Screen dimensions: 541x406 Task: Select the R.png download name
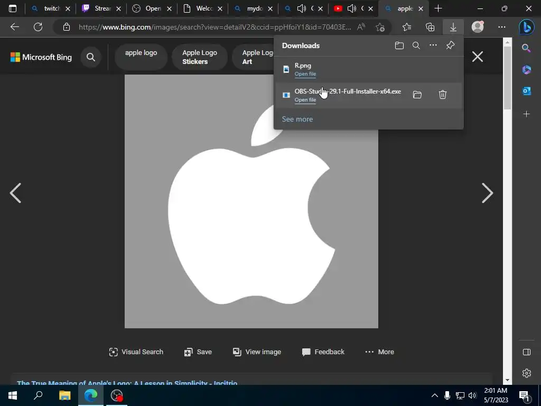tap(303, 66)
